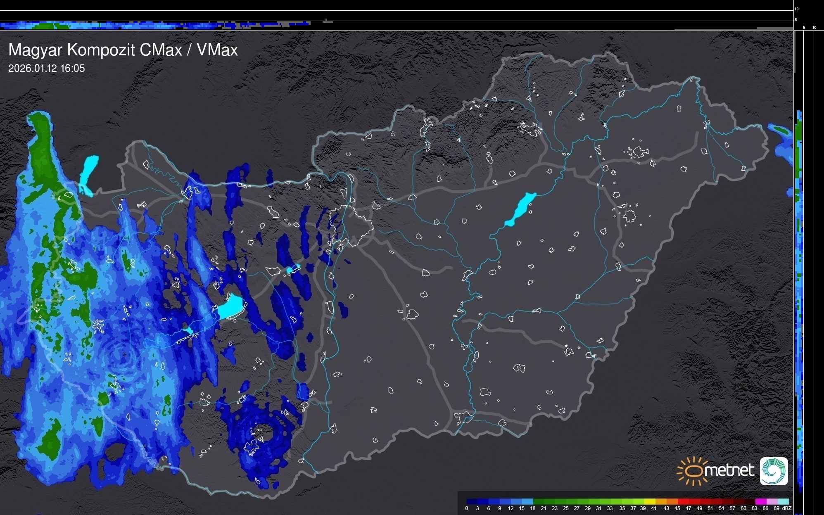
Task: Click the Magyar Kompozit CMax / VMax title
Action: [x=123, y=50]
